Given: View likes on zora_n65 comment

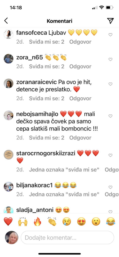Looking at the screenshot, I should point(47,67).
